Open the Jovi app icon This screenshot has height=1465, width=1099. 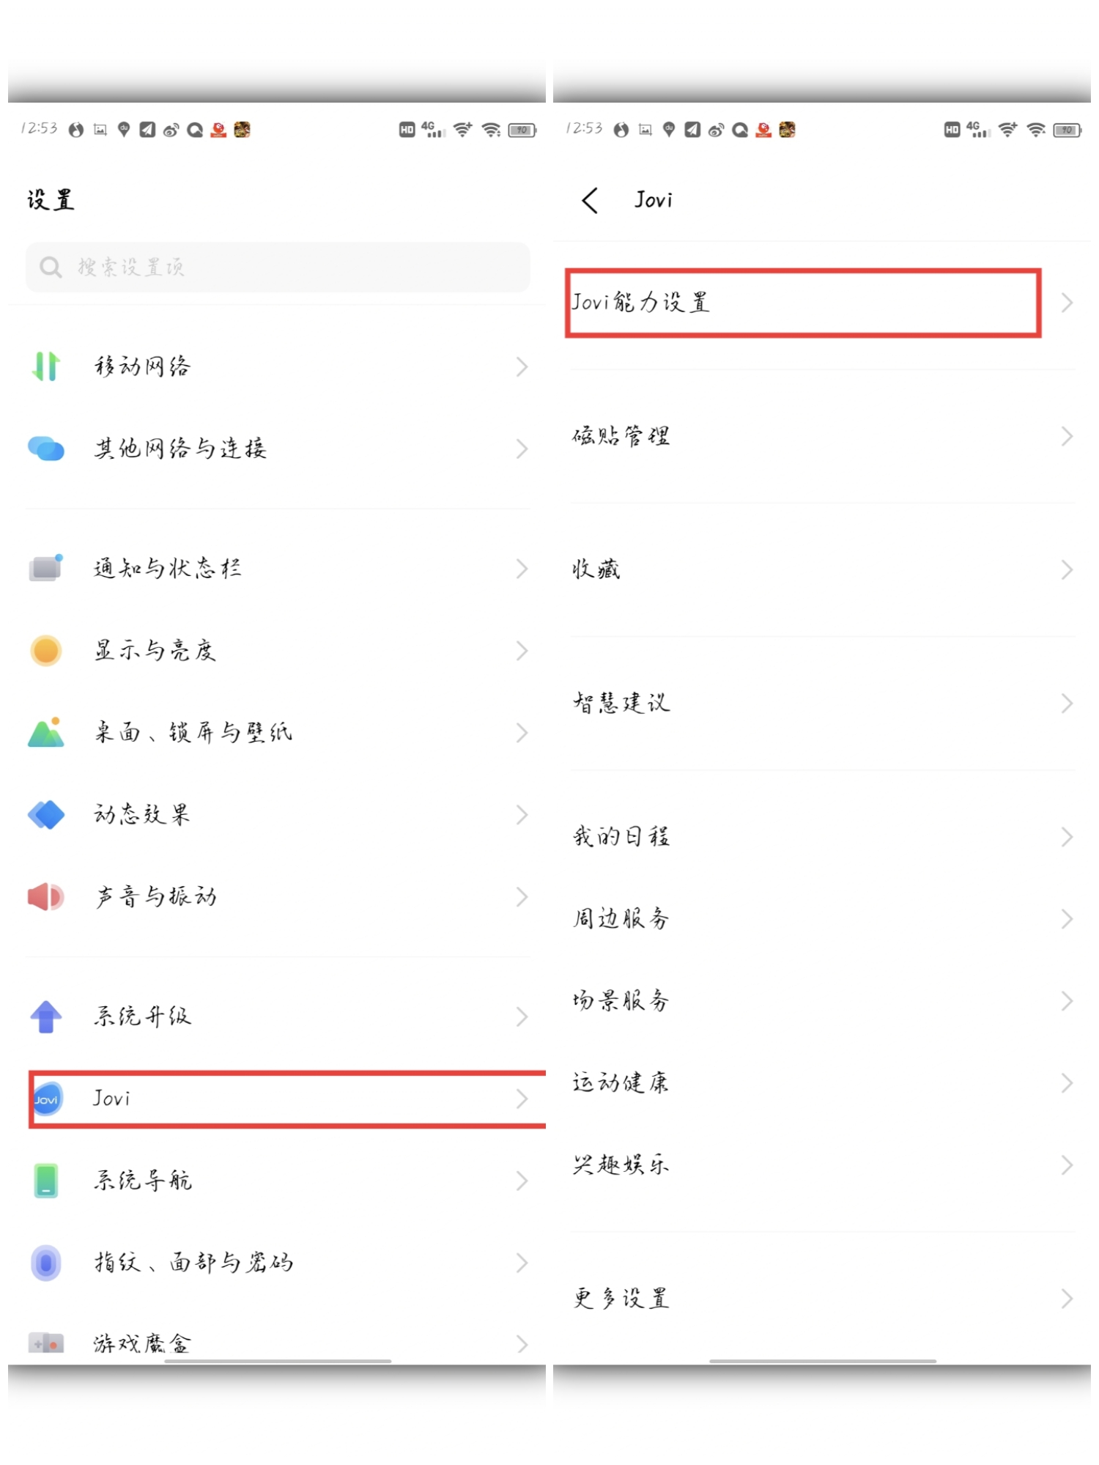pyautogui.click(x=47, y=1099)
